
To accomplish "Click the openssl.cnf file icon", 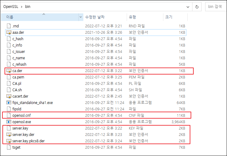I will (9, 116).
